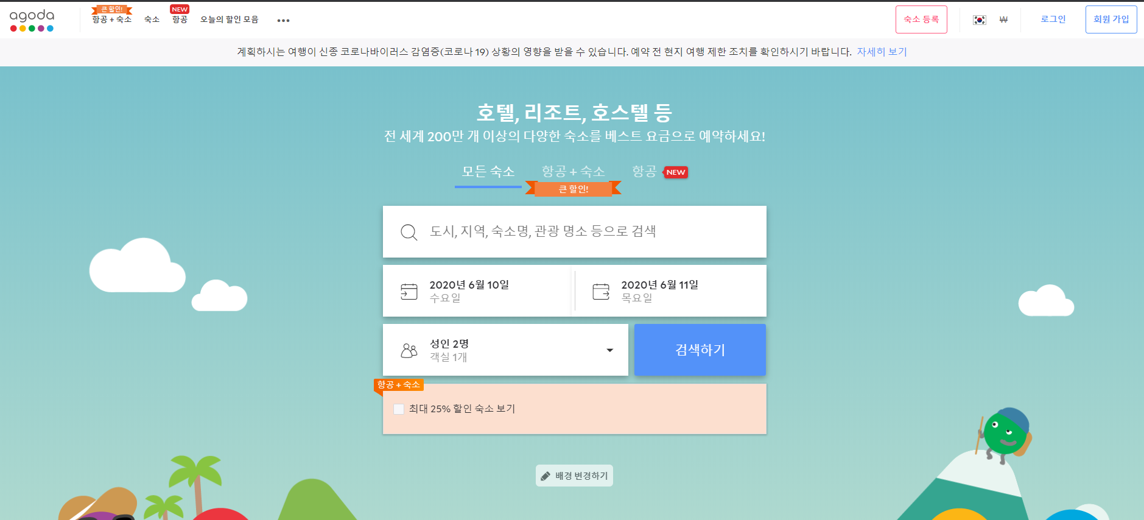Click the red NEW badge beside 항공 tab
Image resolution: width=1144 pixels, height=520 pixels.
676,172
